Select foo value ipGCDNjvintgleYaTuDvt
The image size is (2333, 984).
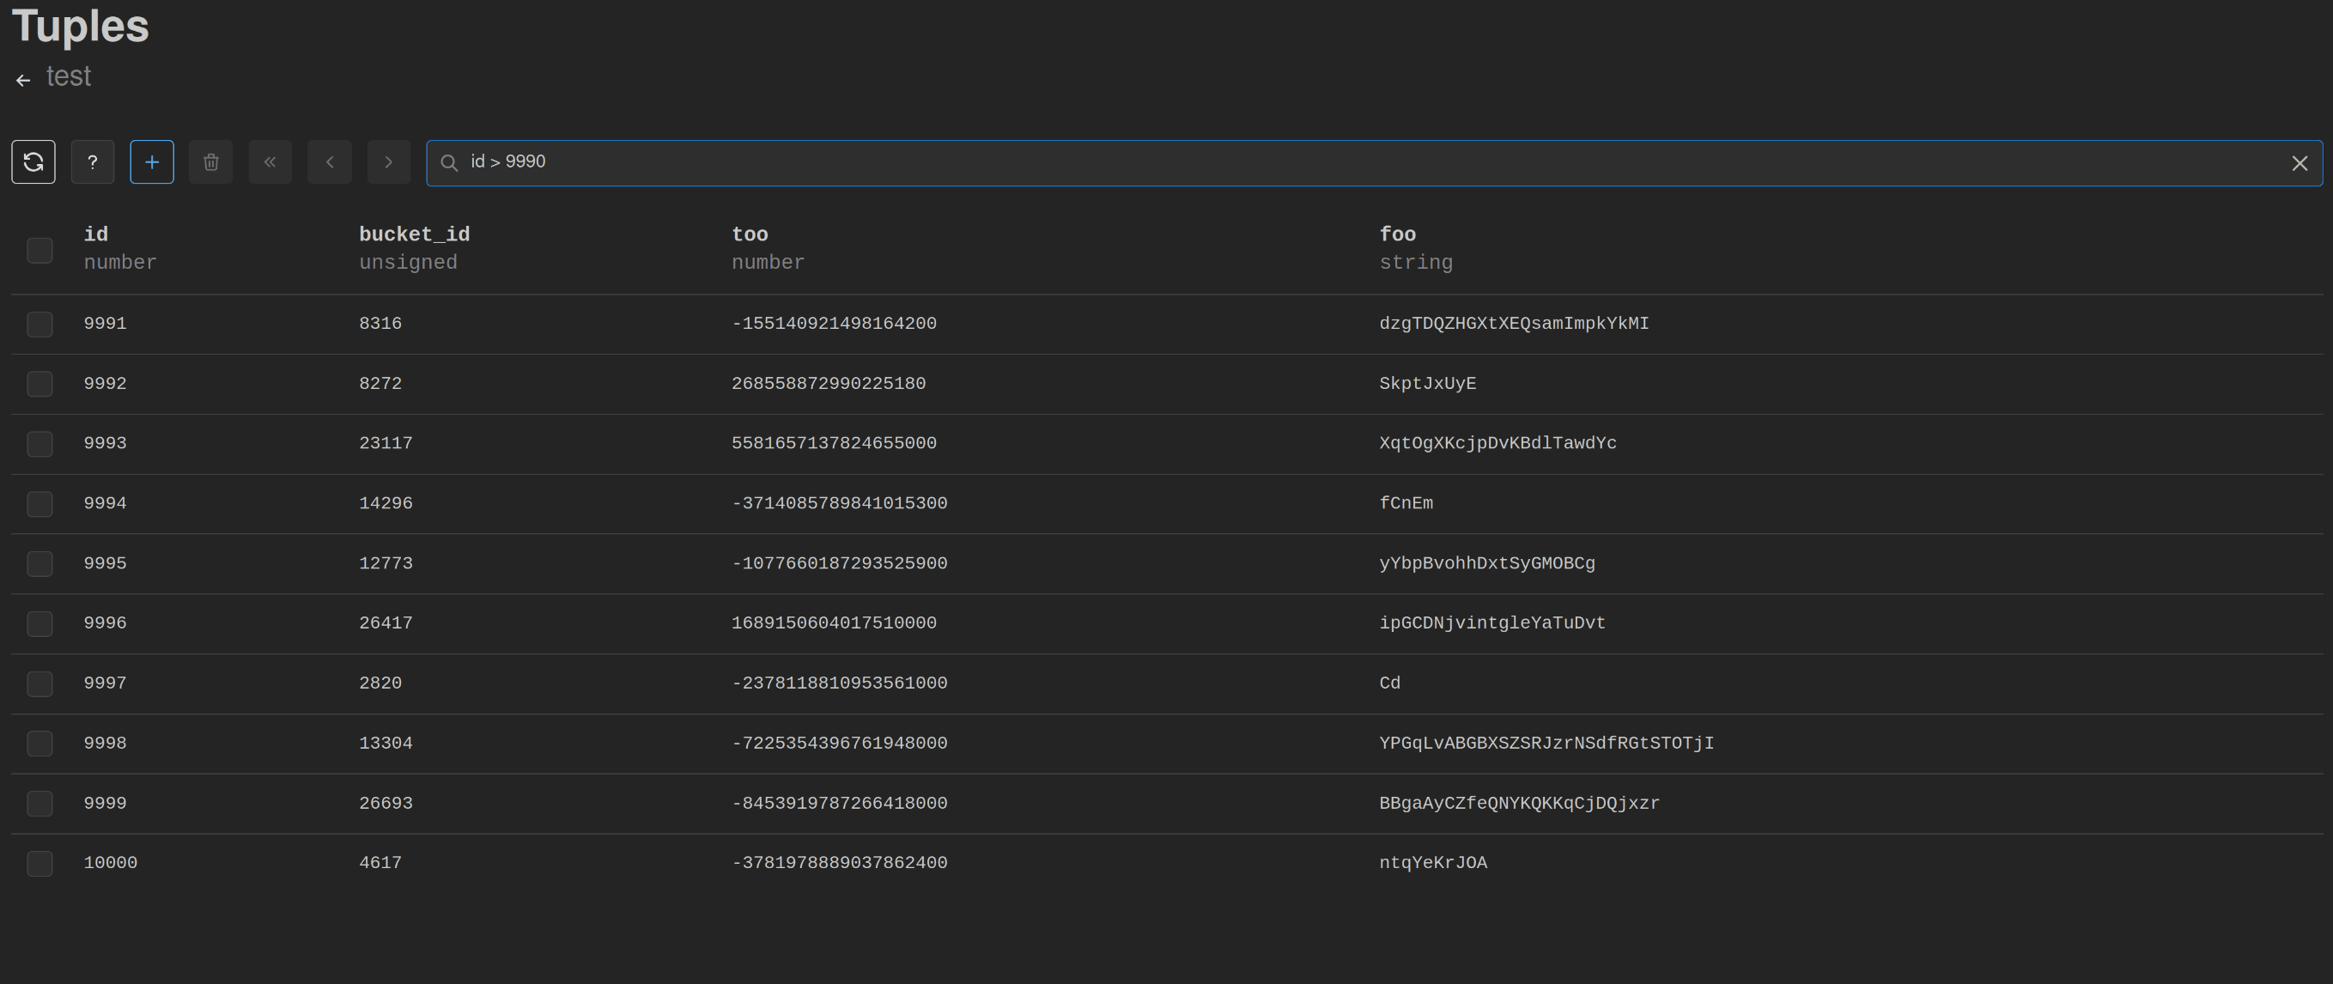1492,623
